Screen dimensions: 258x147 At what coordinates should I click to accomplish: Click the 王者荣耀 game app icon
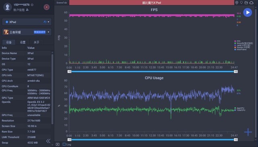[6, 32]
